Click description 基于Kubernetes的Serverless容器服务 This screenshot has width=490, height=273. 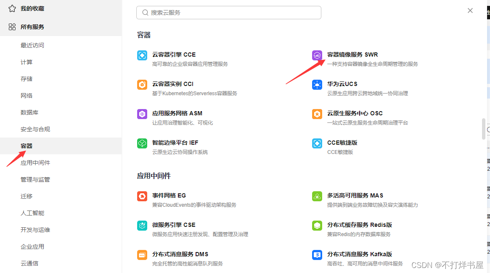pyautogui.click(x=195, y=93)
